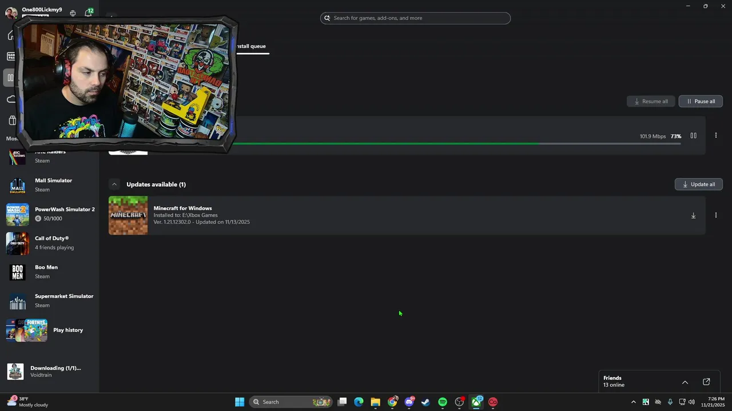This screenshot has width=732, height=411.
Task: Switch to the Install queue tab
Action: (251, 46)
